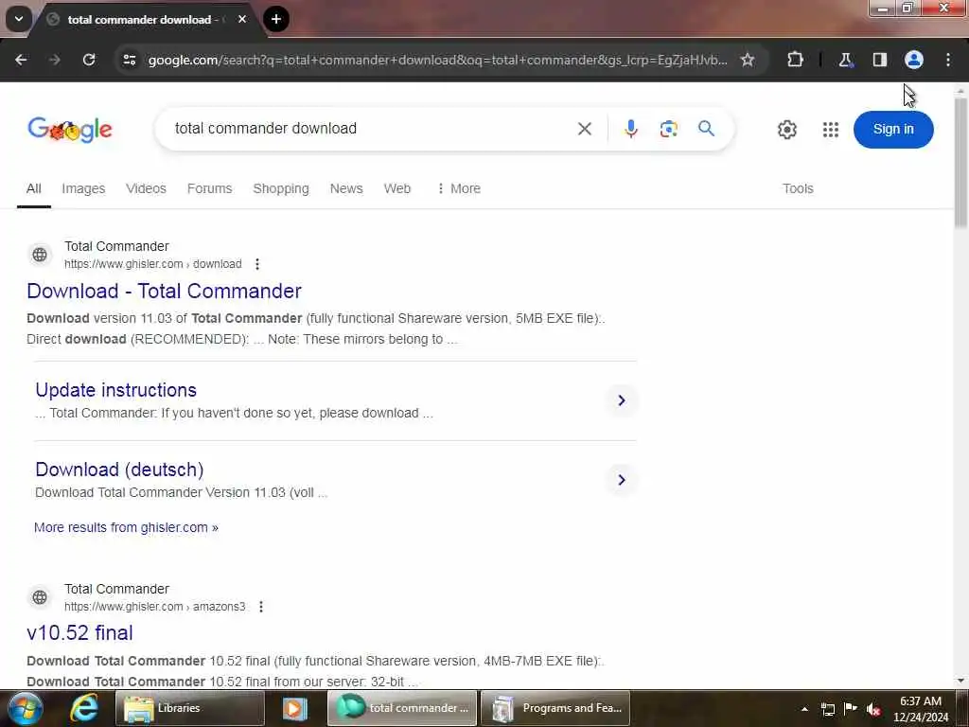Expand Download (deutsch) chevron
This screenshot has width=969, height=727.
[621, 480]
